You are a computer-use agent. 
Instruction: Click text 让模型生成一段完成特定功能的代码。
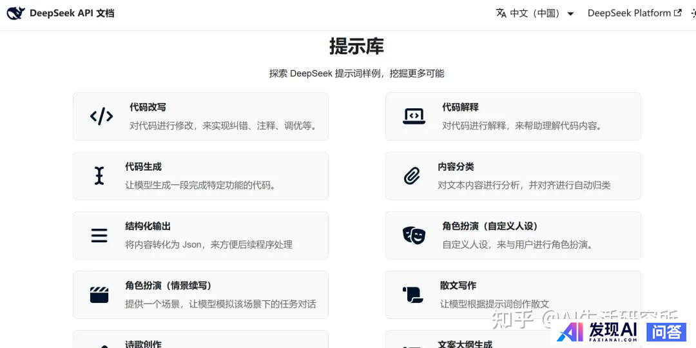pos(200,185)
